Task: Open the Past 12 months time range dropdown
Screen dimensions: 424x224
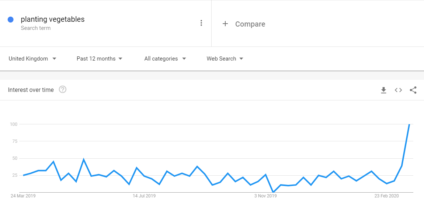Action: pyautogui.click(x=100, y=59)
